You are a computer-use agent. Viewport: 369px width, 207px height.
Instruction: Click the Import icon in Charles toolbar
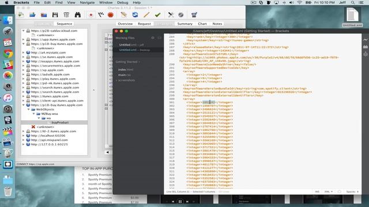pyautogui.click(x=21, y=15)
